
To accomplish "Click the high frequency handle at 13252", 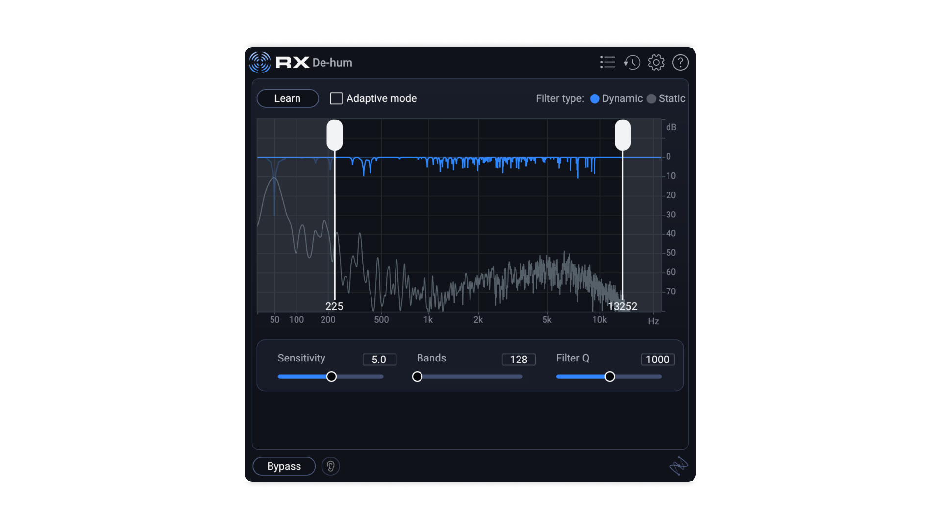I will (622, 135).
